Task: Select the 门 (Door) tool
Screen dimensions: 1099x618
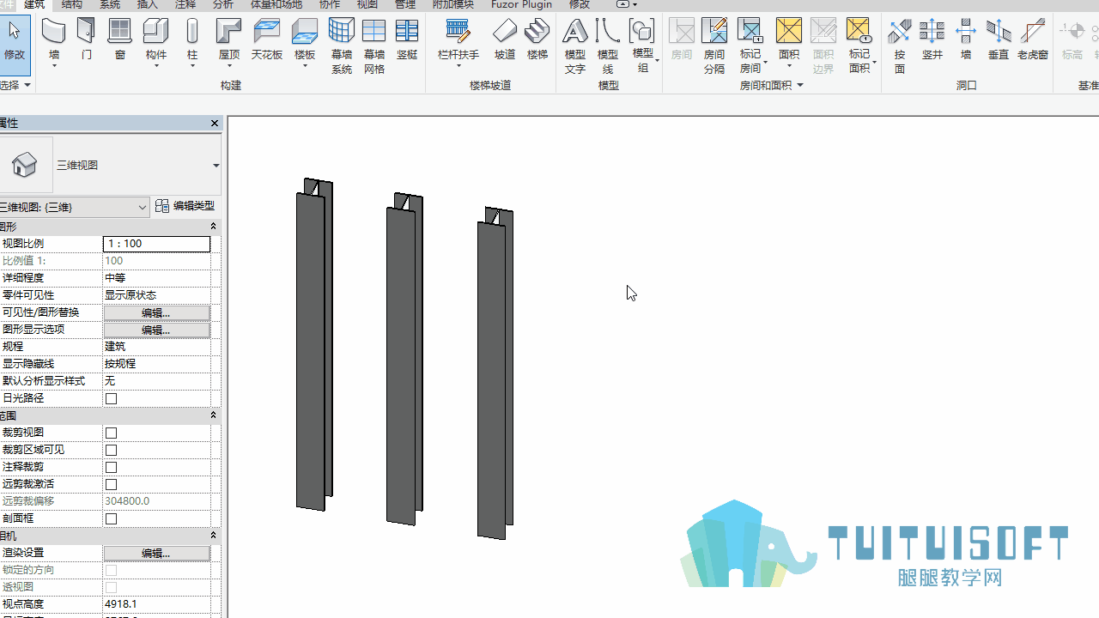Action: 87,41
